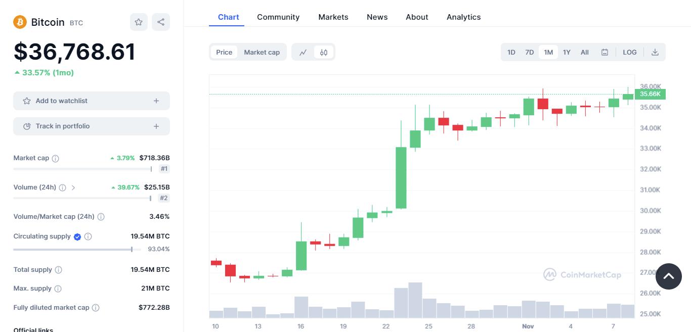Click the 21M BTC max supply value
The height and width of the screenshot is (332, 691).
156,289
